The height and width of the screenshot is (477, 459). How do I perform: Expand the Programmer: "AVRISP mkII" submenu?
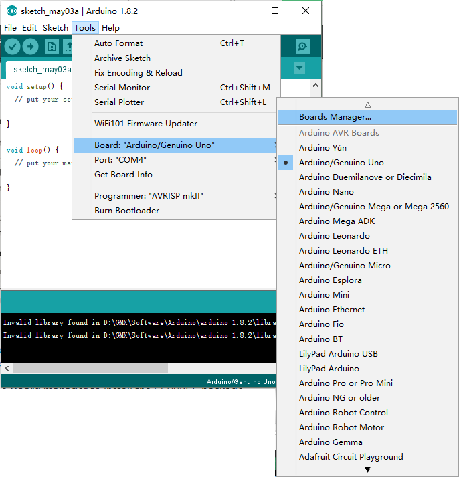pos(175,196)
